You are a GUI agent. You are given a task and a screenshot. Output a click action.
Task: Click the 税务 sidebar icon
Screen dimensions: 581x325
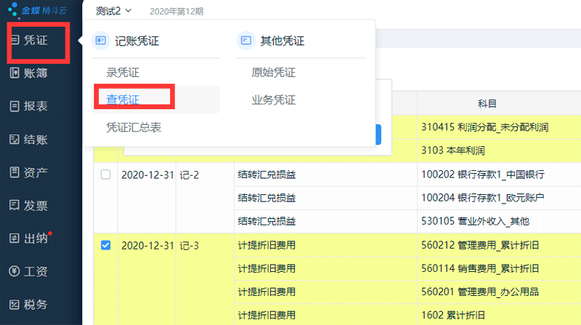tap(15, 305)
